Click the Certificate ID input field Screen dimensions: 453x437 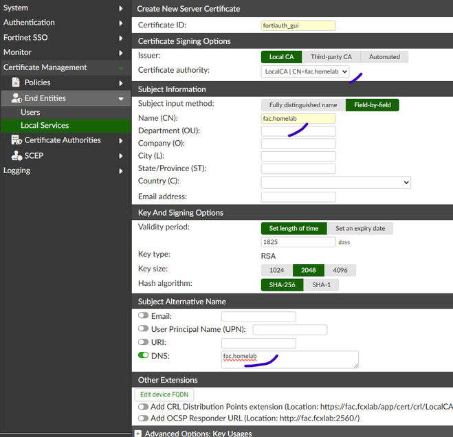click(x=298, y=25)
